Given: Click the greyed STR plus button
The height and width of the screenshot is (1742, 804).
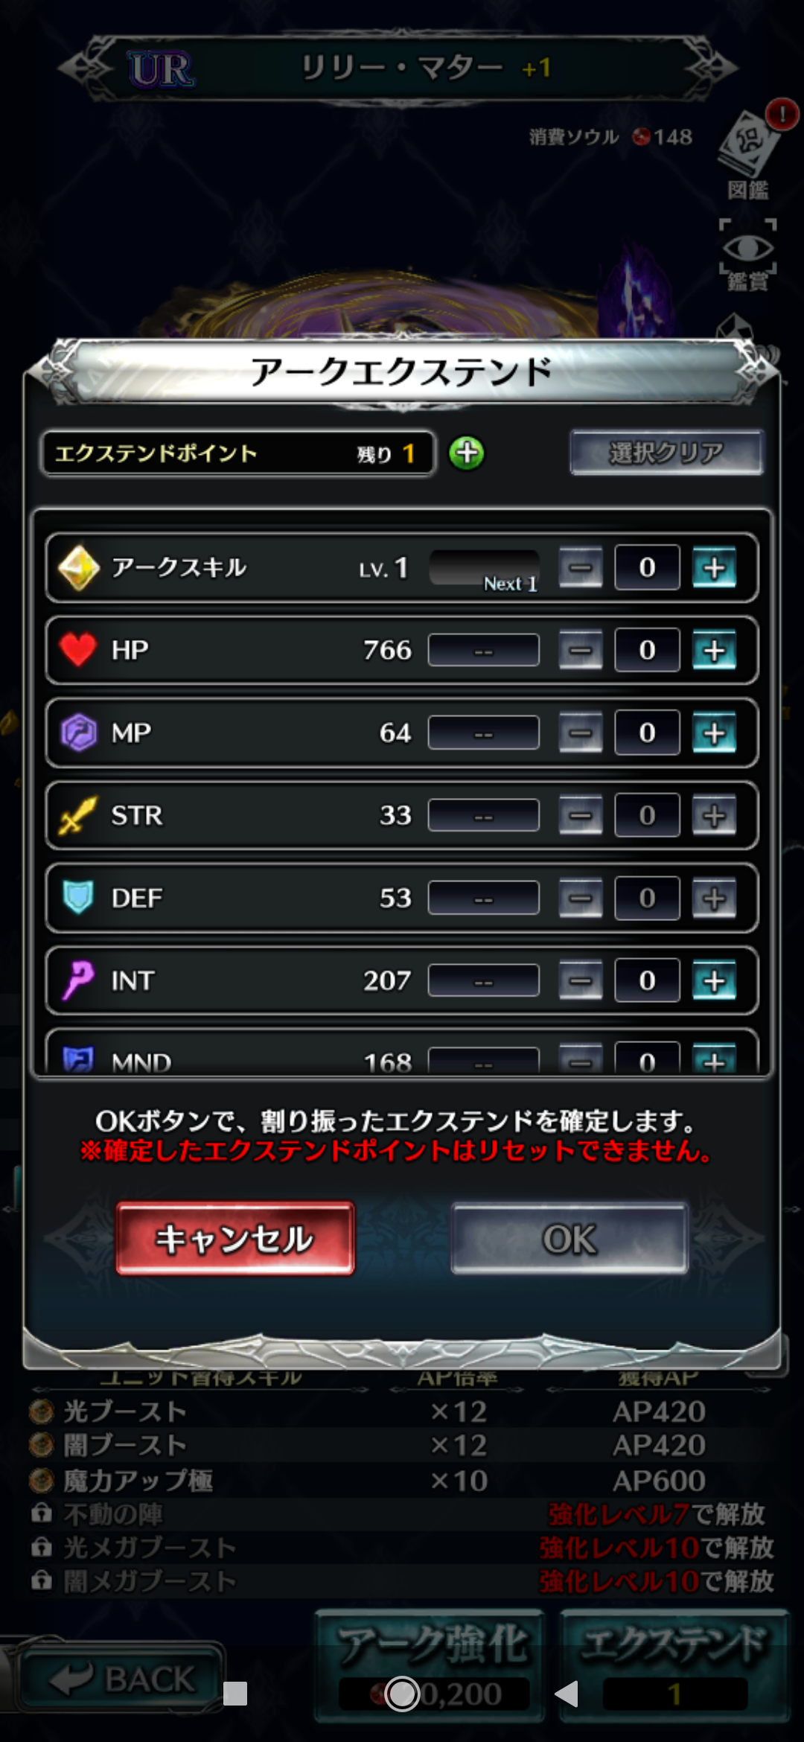Looking at the screenshot, I should (714, 816).
